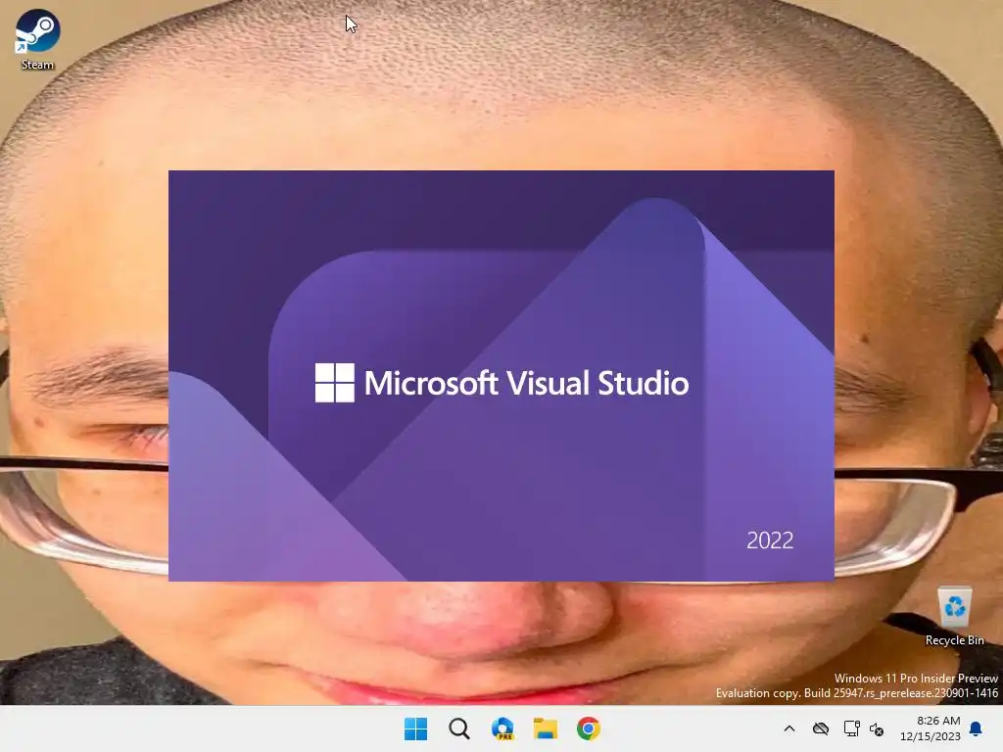This screenshot has height=752, width=1003.
Task: Launch Microsoft Edge Preview from taskbar
Action: pyautogui.click(x=502, y=728)
